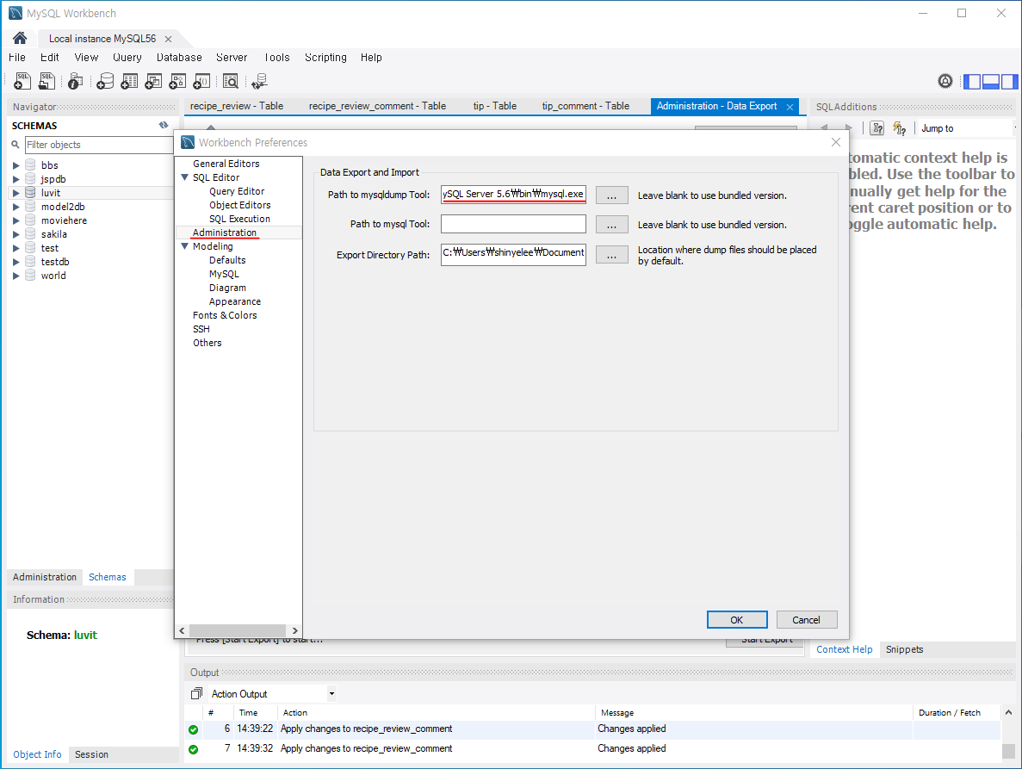Expand the model2db schema
Screen dimensions: 1022x769
tap(15, 207)
